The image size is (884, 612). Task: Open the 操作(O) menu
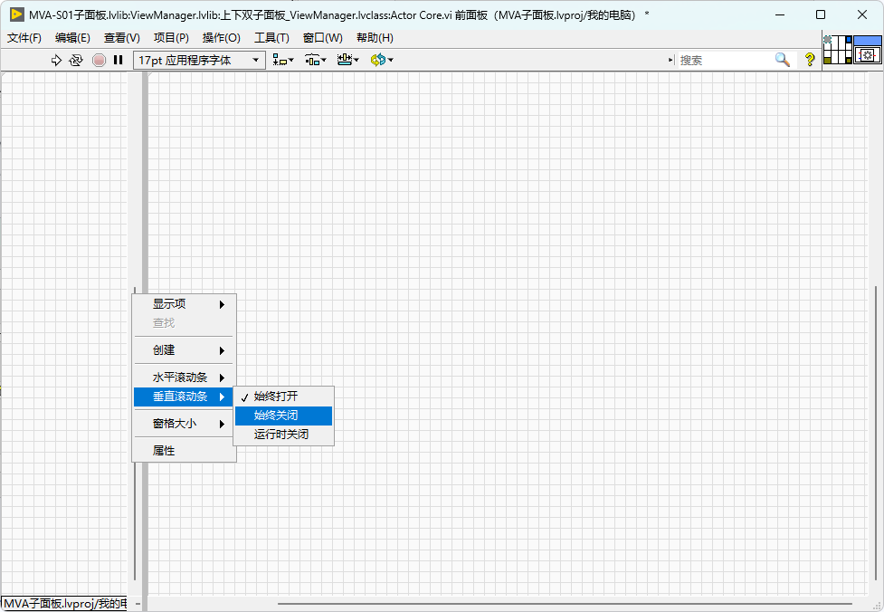(222, 38)
